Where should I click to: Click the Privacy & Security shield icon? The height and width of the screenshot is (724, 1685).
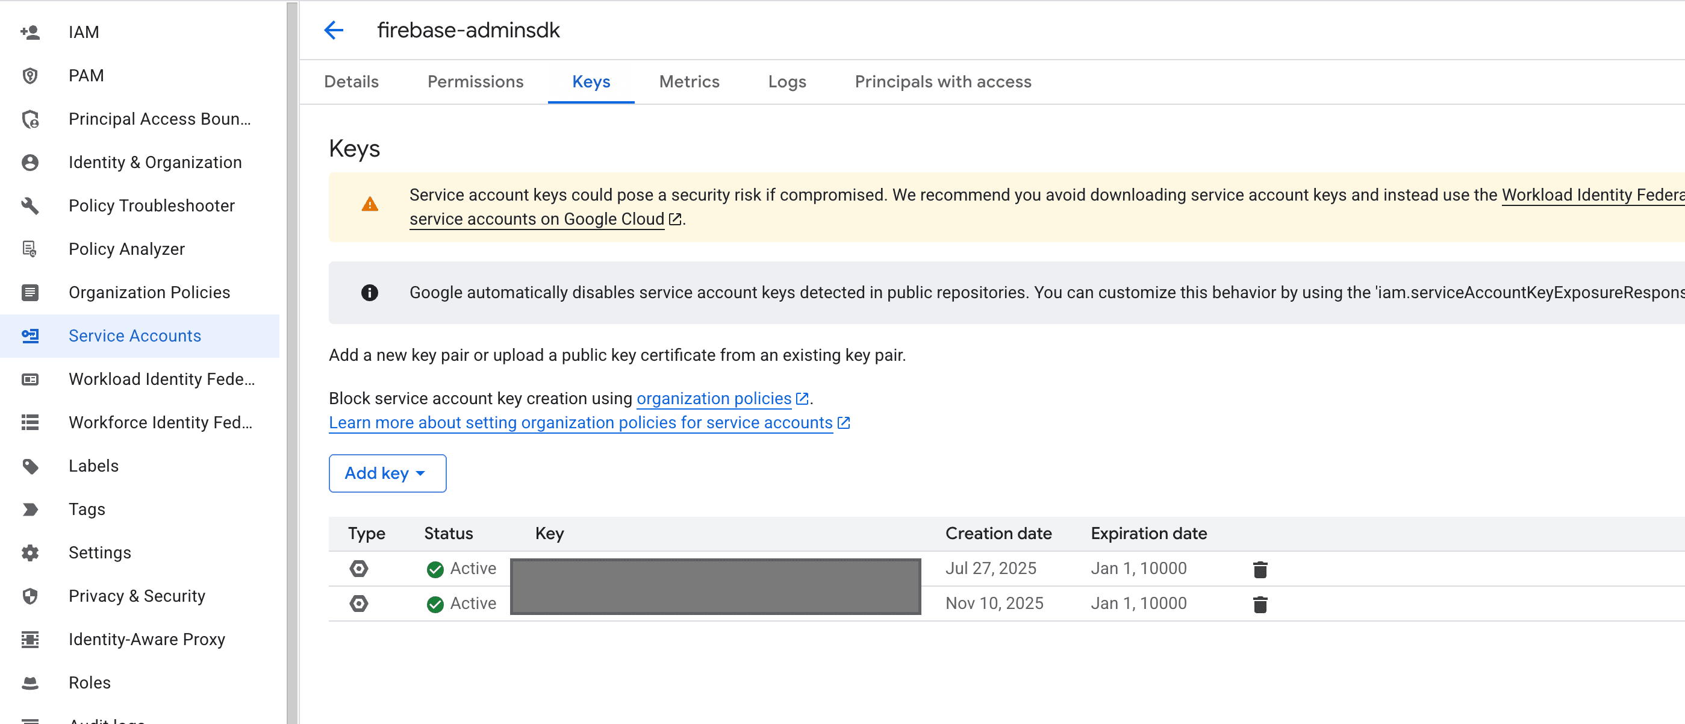pyautogui.click(x=30, y=596)
